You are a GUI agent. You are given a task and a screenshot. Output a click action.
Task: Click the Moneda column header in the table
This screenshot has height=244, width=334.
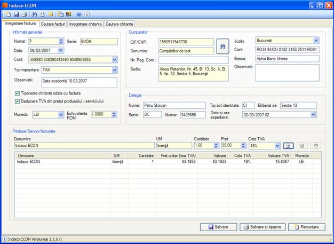click(301, 156)
